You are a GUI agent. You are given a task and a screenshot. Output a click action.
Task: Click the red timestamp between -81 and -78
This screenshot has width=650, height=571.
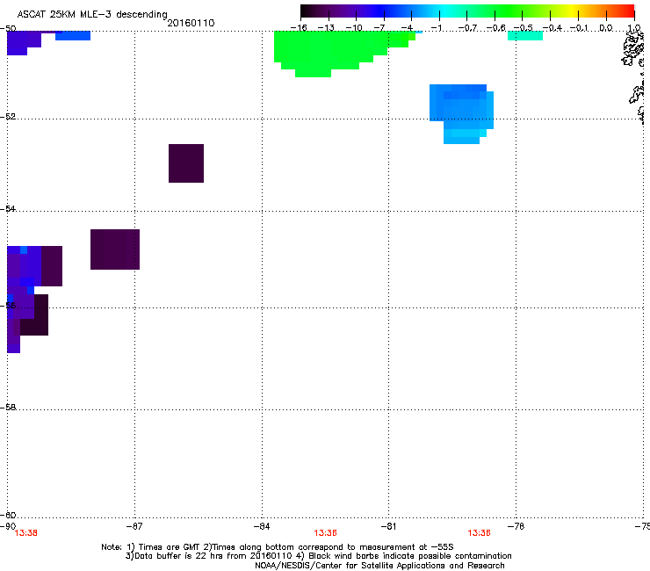click(480, 533)
